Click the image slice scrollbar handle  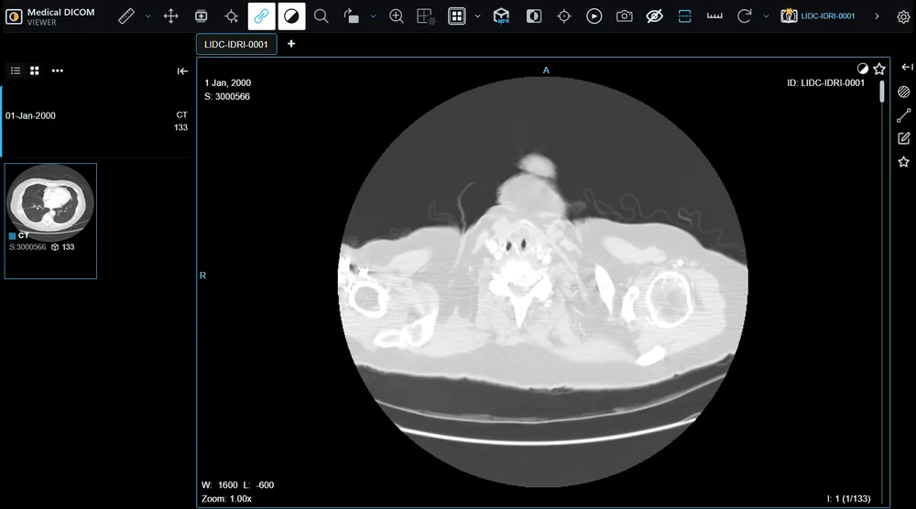[882, 92]
